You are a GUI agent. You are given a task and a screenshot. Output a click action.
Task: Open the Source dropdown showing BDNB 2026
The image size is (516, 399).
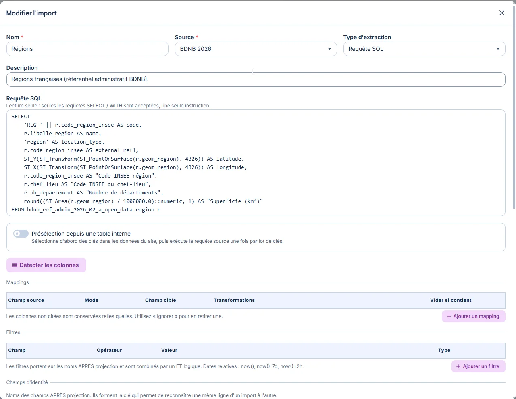pos(256,49)
